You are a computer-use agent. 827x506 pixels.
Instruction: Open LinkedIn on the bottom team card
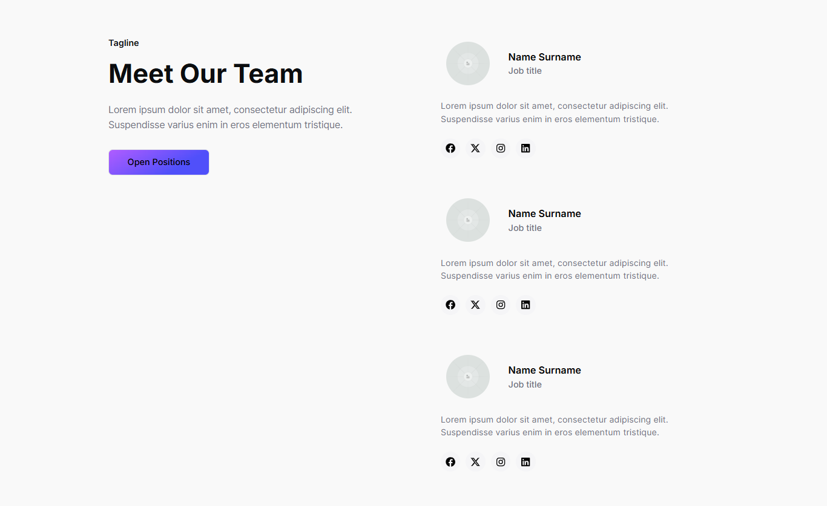click(526, 461)
